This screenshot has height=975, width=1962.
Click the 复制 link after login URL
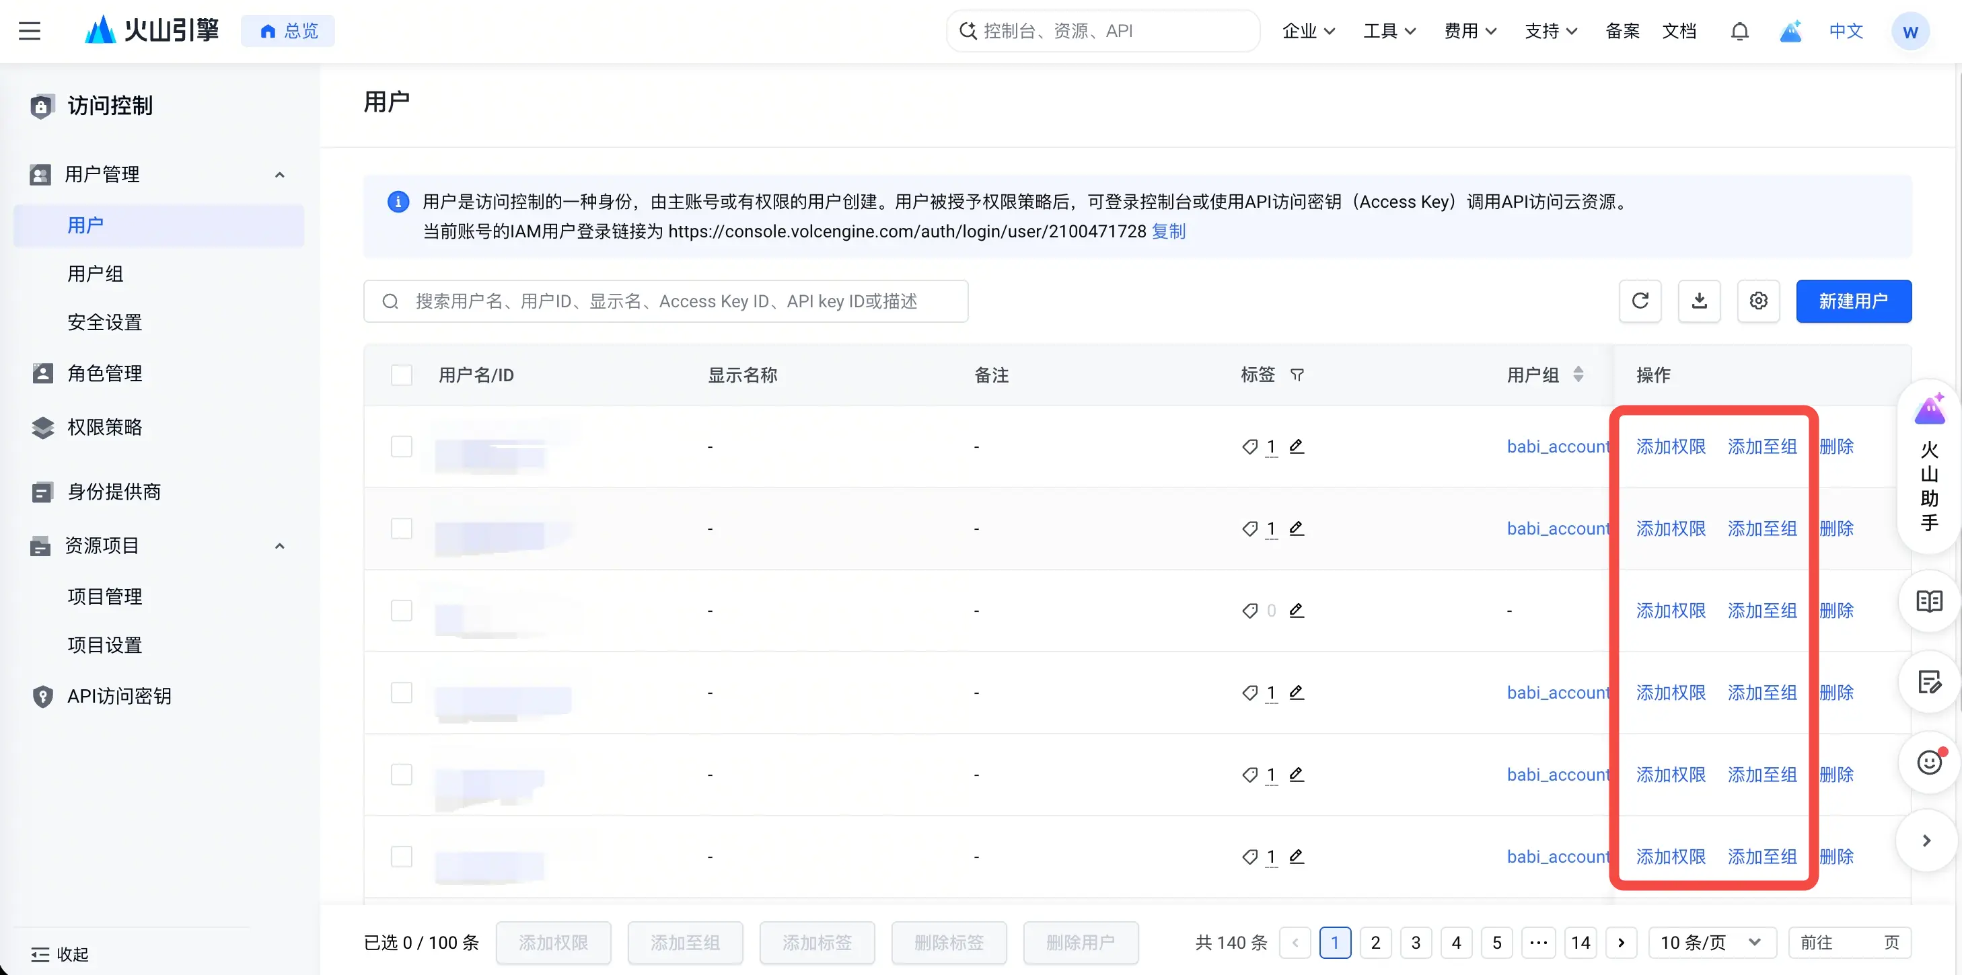click(x=1168, y=231)
